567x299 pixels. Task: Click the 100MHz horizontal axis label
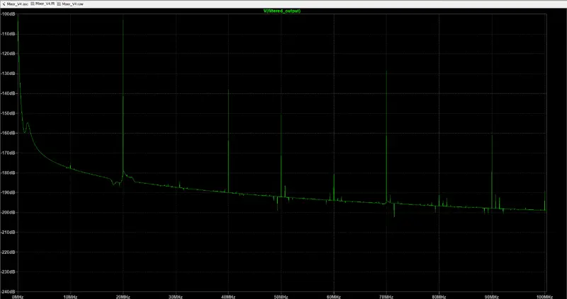point(544,297)
